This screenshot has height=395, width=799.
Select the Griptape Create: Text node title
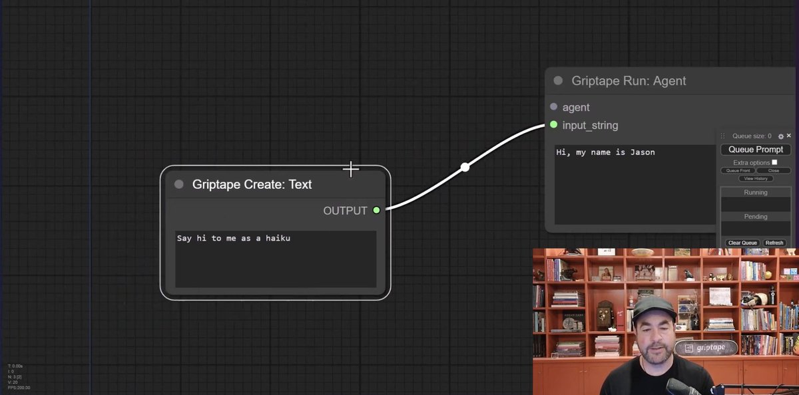click(252, 184)
